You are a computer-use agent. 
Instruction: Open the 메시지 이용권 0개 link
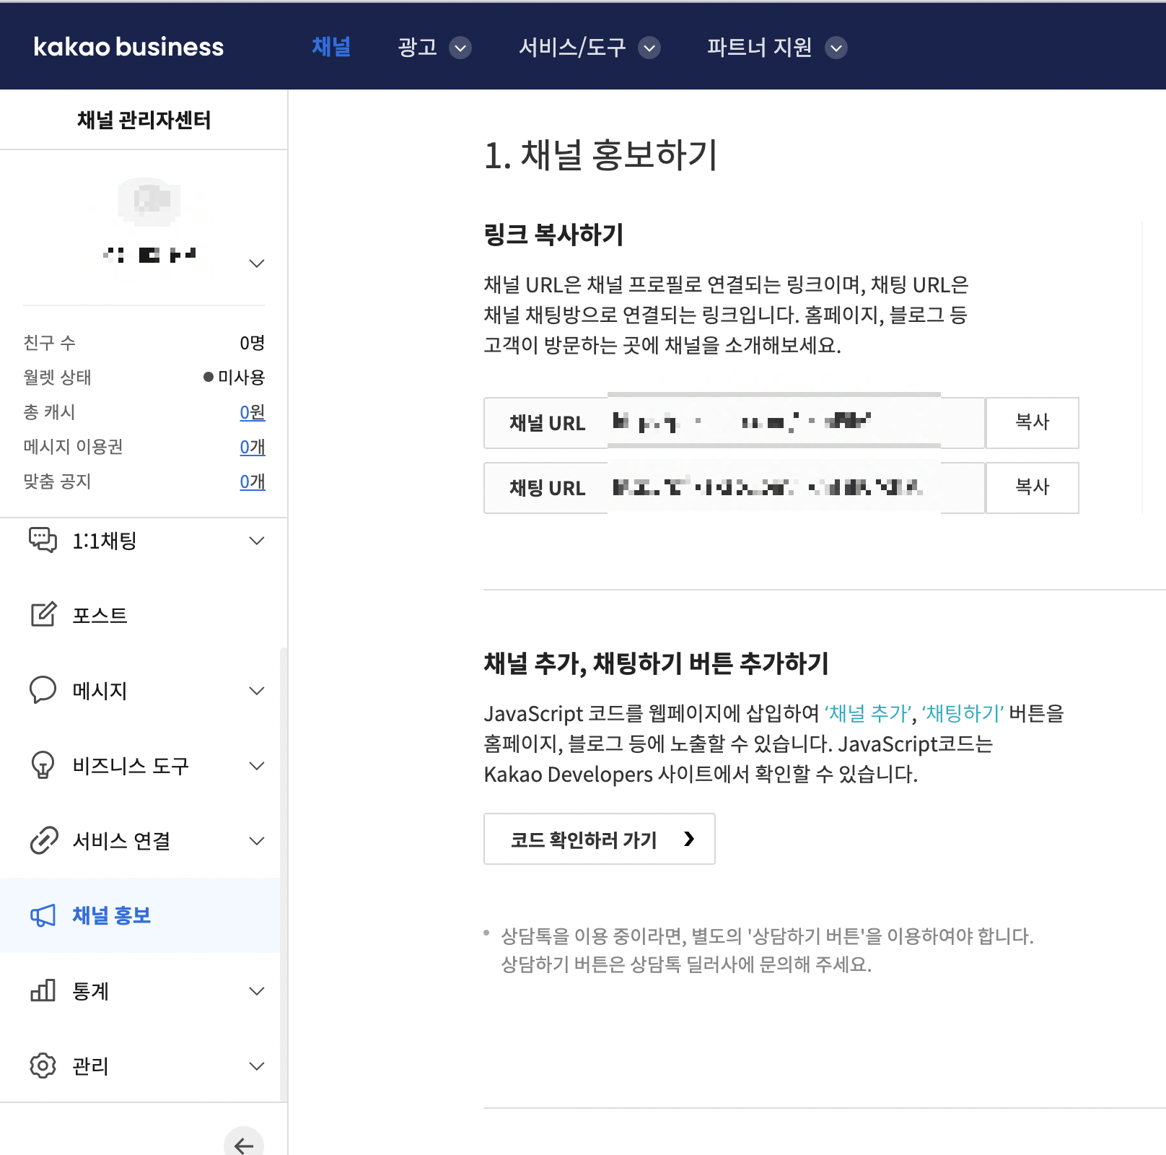click(x=253, y=447)
